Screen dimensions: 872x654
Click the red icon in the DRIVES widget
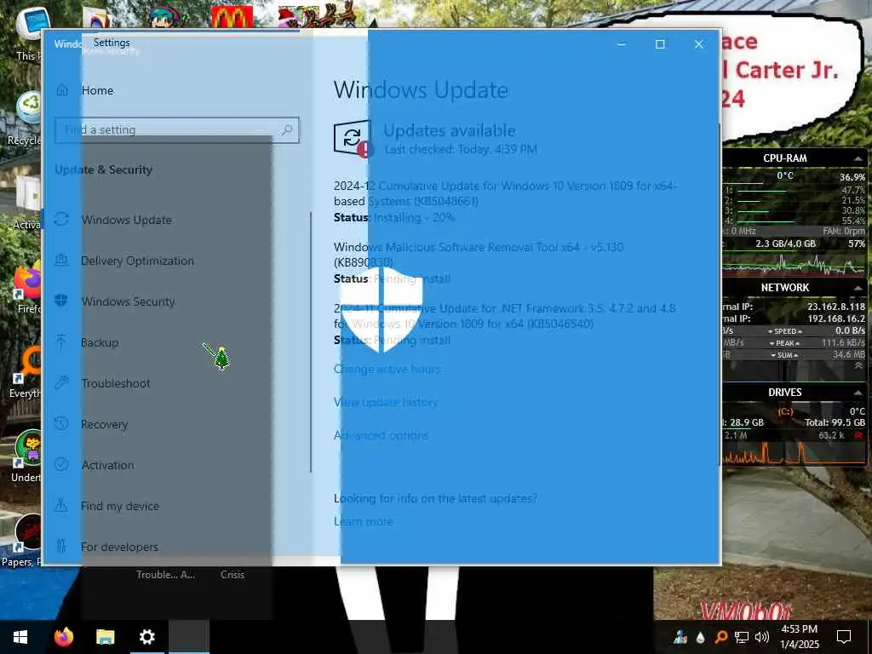tap(859, 435)
